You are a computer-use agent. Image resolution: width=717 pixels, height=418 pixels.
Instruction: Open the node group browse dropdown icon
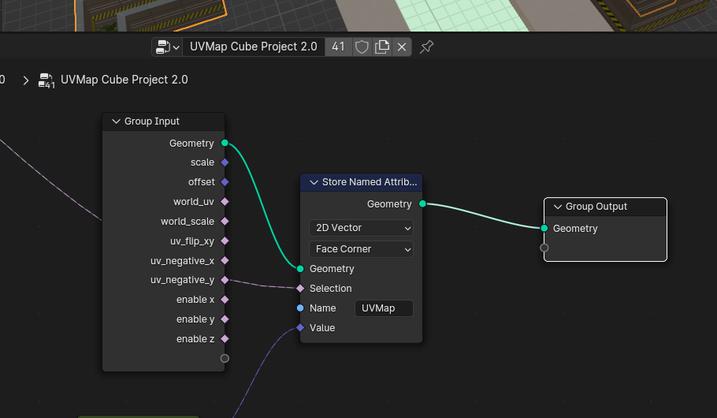tap(167, 47)
